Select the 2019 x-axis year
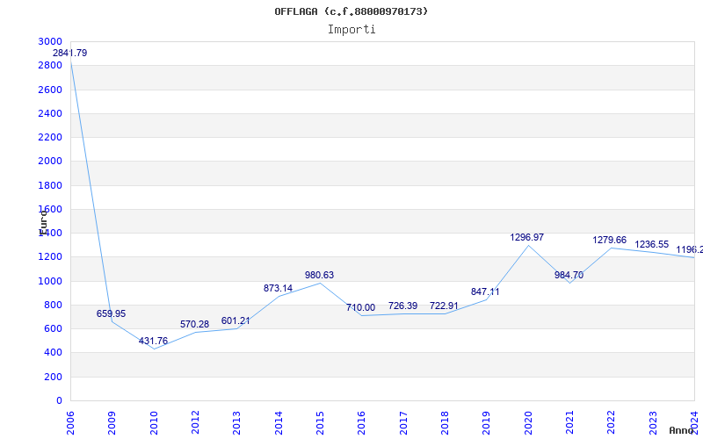This screenshot has width=703, height=439. 487,422
